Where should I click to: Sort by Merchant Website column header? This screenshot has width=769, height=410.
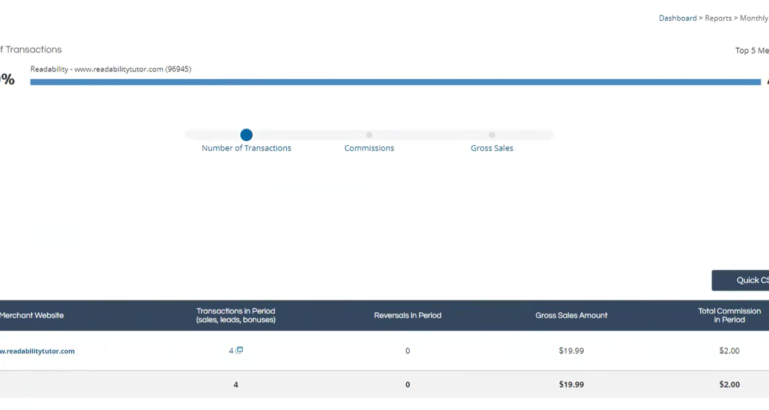[32, 315]
